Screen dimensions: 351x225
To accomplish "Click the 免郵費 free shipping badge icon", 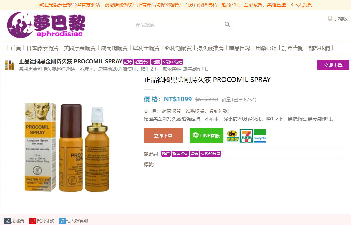I will click(7, 221).
